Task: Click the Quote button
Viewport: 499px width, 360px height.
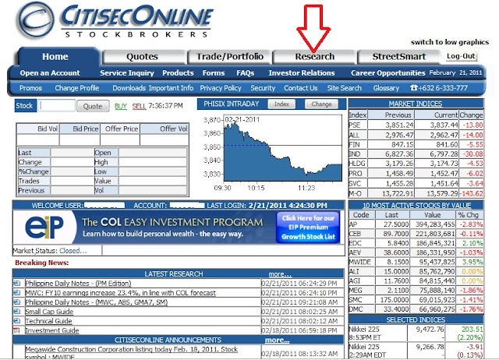Action: [93, 106]
